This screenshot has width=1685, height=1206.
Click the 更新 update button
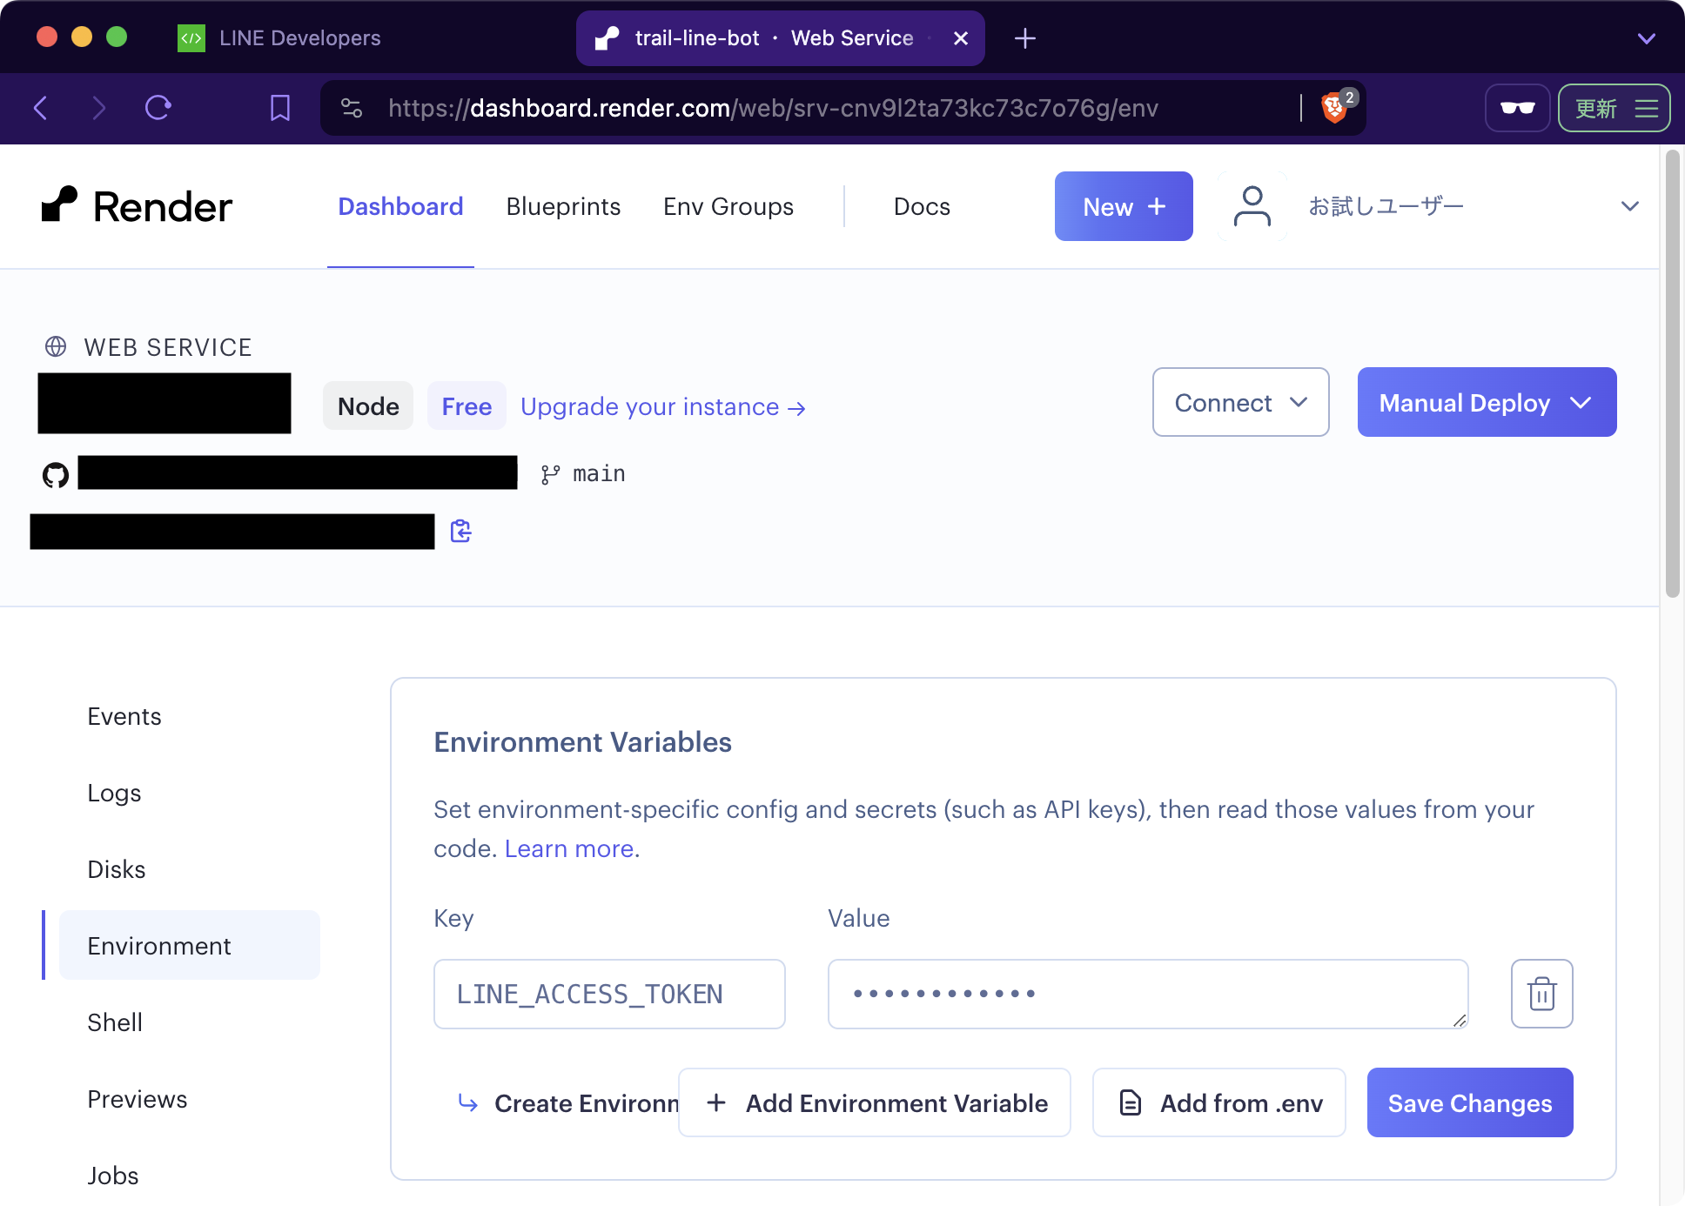pos(1614,108)
